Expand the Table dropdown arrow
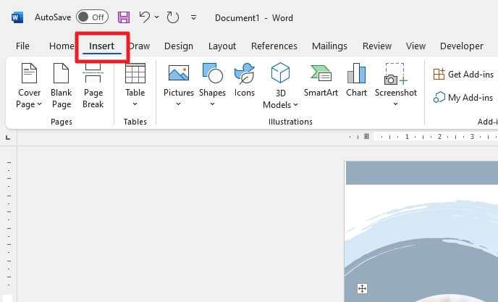Image resolution: width=498 pixels, height=302 pixels. [x=135, y=104]
